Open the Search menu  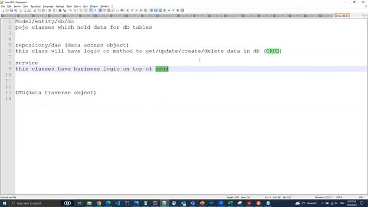pyautogui.click(x=17, y=6)
